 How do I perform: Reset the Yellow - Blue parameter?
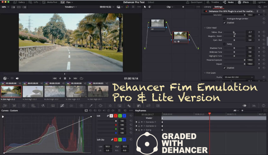[264, 32]
